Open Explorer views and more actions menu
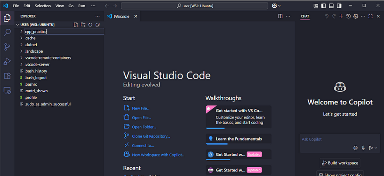This screenshot has width=384, height=176. coord(97,16)
